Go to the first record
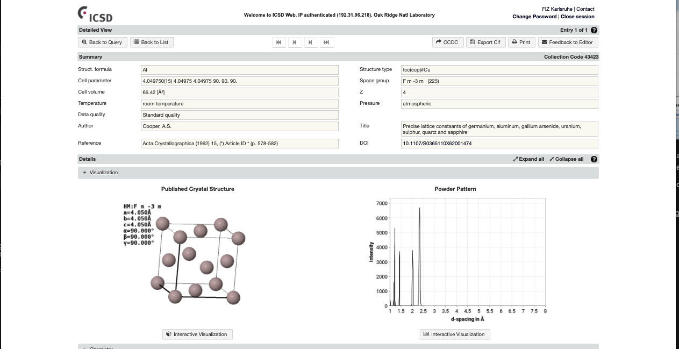This screenshot has width=679, height=349. (278, 42)
